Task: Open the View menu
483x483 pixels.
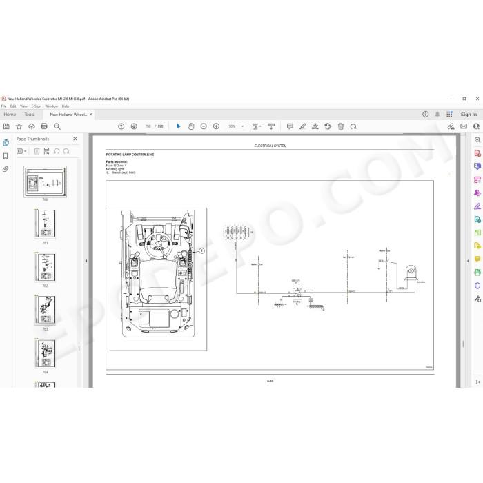Action: click(x=23, y=106)
